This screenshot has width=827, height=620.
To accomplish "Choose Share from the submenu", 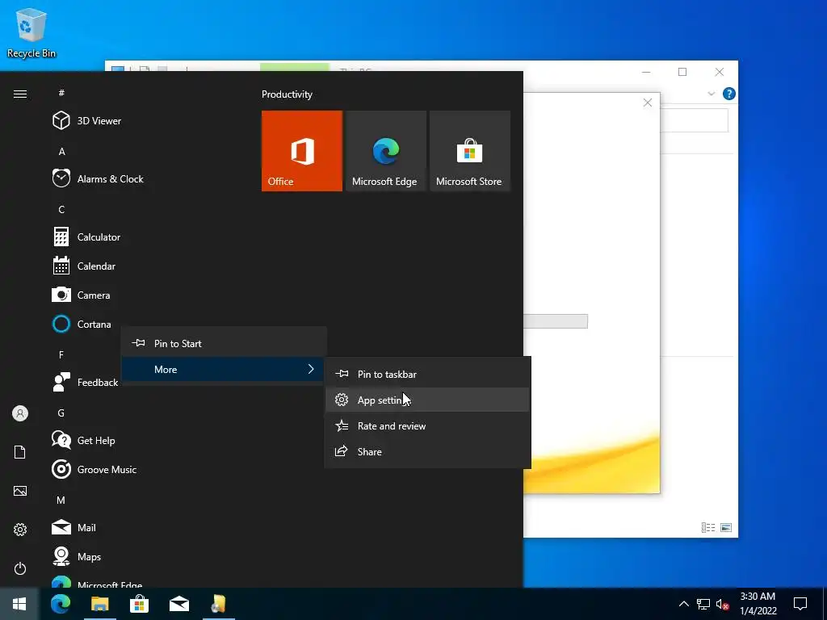I will point(427,452).
